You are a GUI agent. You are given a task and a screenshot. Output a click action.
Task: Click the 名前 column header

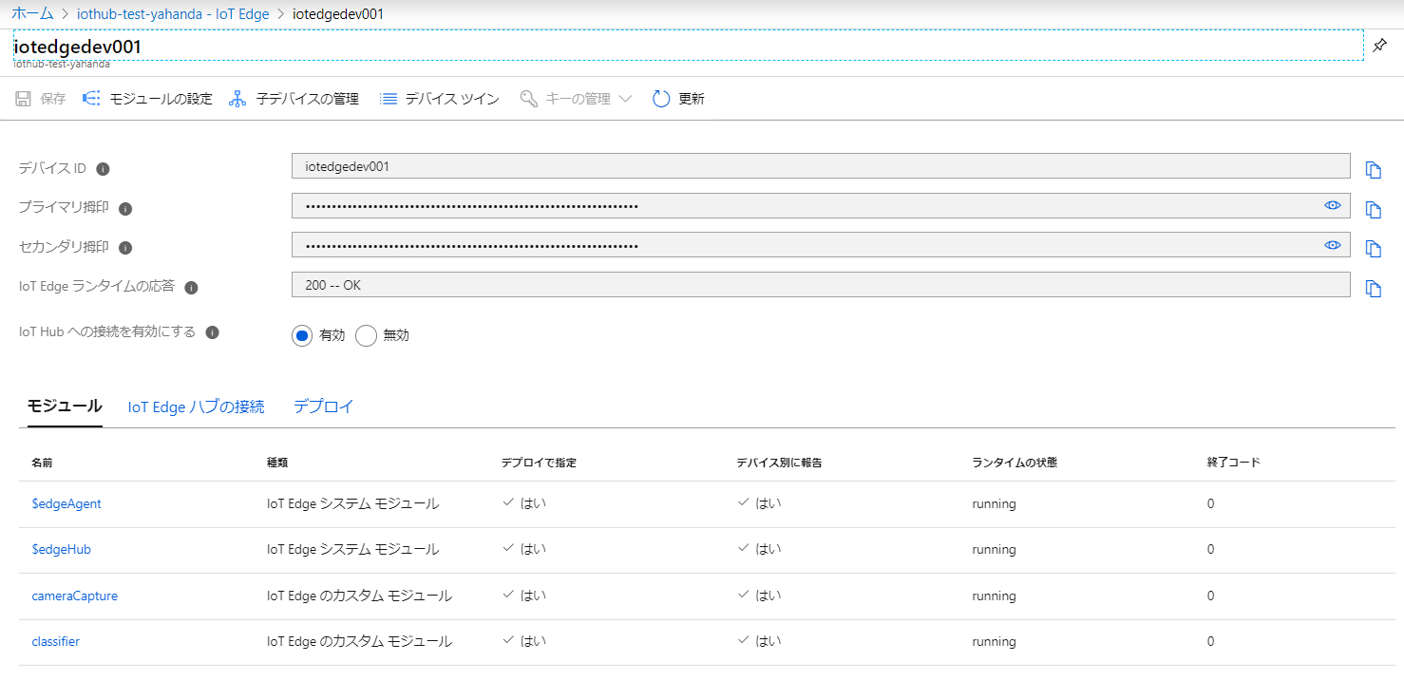[42, 463]
